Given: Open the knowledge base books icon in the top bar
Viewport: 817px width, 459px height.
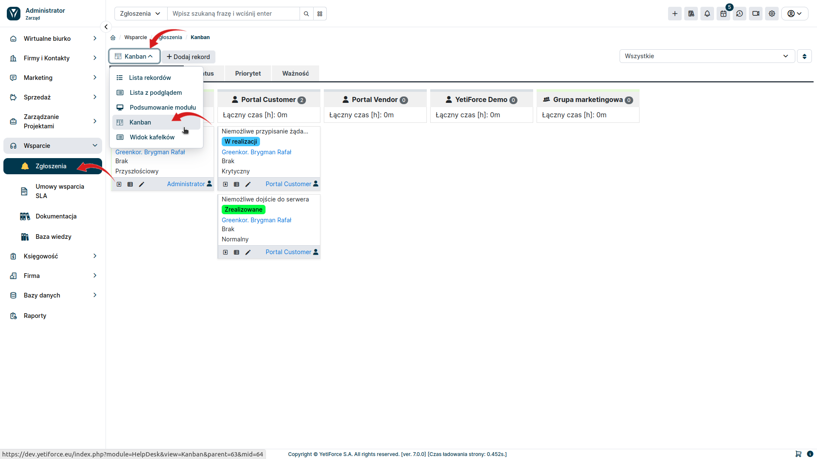Looking at the screenshot, I should [x=691, y=14].
